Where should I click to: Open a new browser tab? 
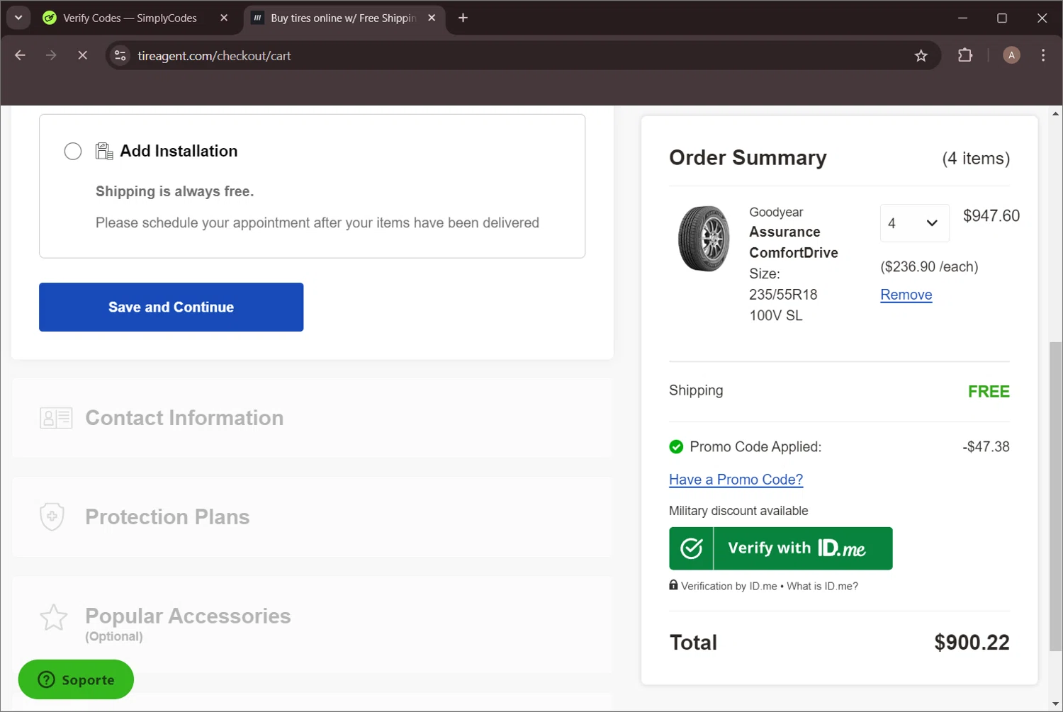coord(463,18)
